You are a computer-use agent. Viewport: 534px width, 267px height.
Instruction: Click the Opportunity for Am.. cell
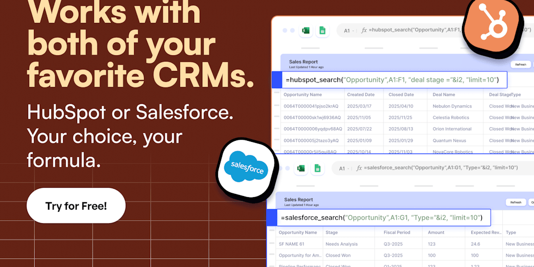tap(300, 255)
